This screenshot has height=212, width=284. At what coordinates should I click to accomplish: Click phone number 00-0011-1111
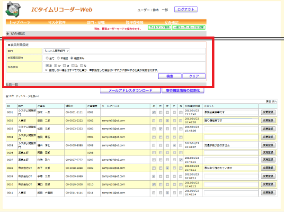coord(74,193)
